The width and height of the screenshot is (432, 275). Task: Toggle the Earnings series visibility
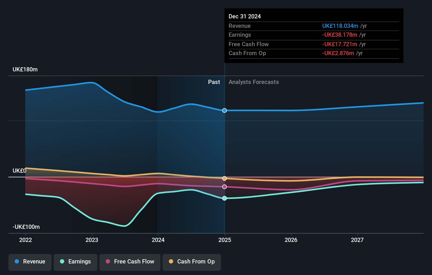point(75,262)
